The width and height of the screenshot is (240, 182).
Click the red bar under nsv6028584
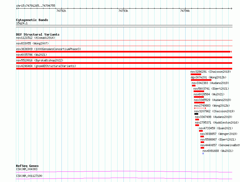[x=199, y=97]
